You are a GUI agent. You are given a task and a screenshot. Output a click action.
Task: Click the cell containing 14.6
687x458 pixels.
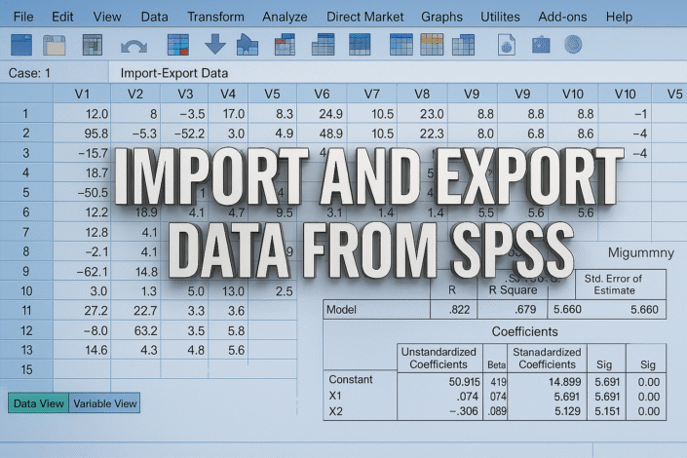click(x=82, y=350)
